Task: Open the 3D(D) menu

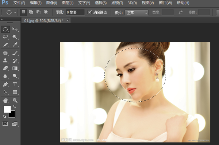Action: [132, 3]
